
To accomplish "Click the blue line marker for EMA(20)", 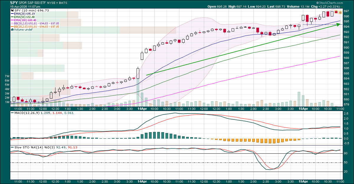I will point(12,14).
